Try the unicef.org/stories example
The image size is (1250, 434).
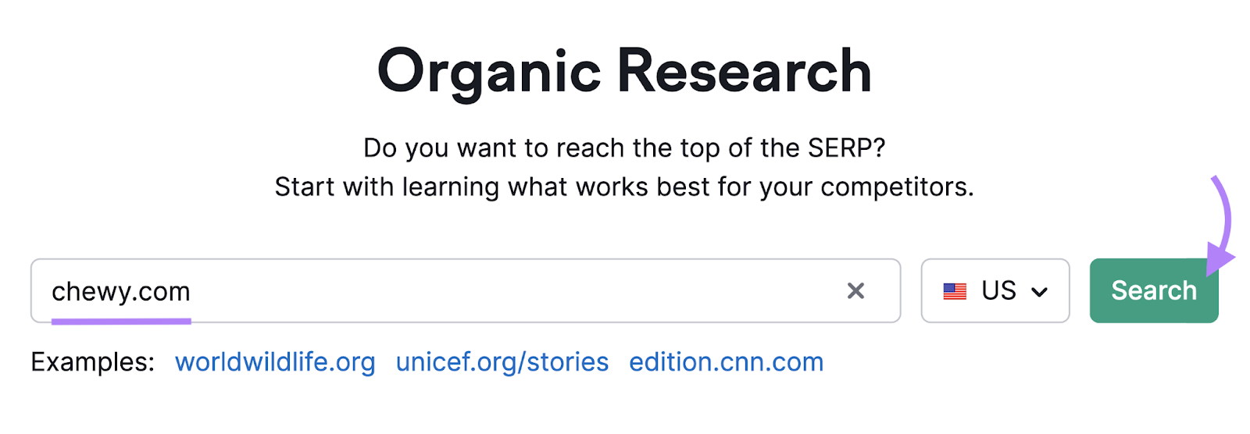[502, 362]
